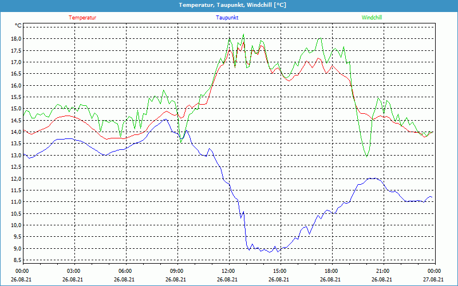
Task: Click the 03:00 time axis label
Action: 74,271
